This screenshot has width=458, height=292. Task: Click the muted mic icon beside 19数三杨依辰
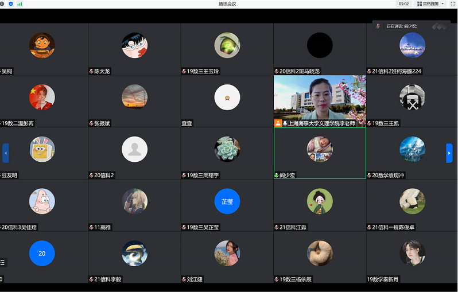(x=277, y=279)
